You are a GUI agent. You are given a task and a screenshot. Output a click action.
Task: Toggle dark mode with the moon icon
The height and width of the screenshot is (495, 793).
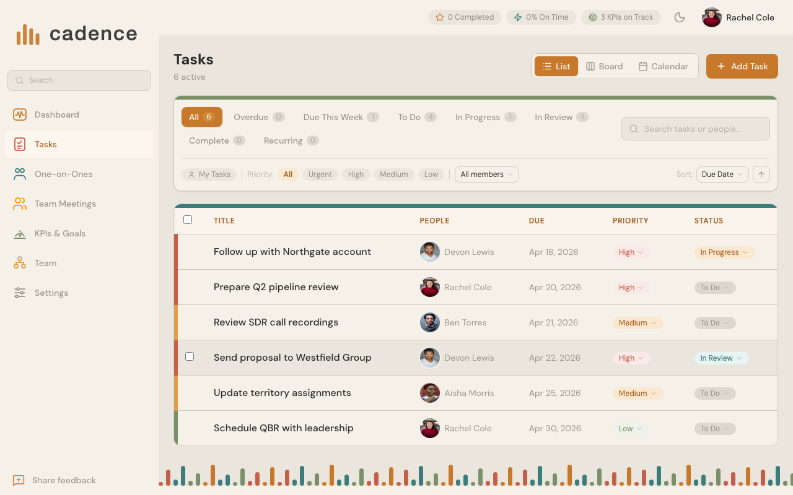pos(680,17)
